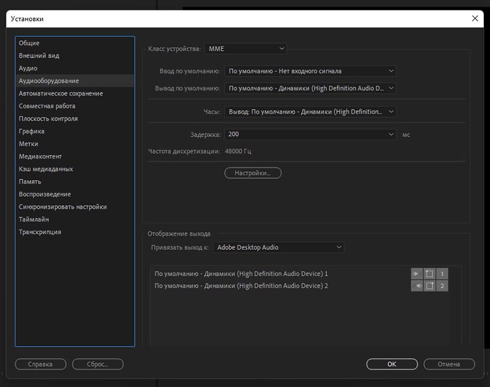
Task: Open the Задержка 200 ms dropdown
Action: (311, 134)
